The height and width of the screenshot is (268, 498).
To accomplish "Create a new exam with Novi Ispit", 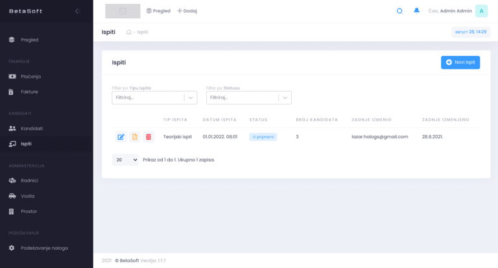I will coord(460,62).
